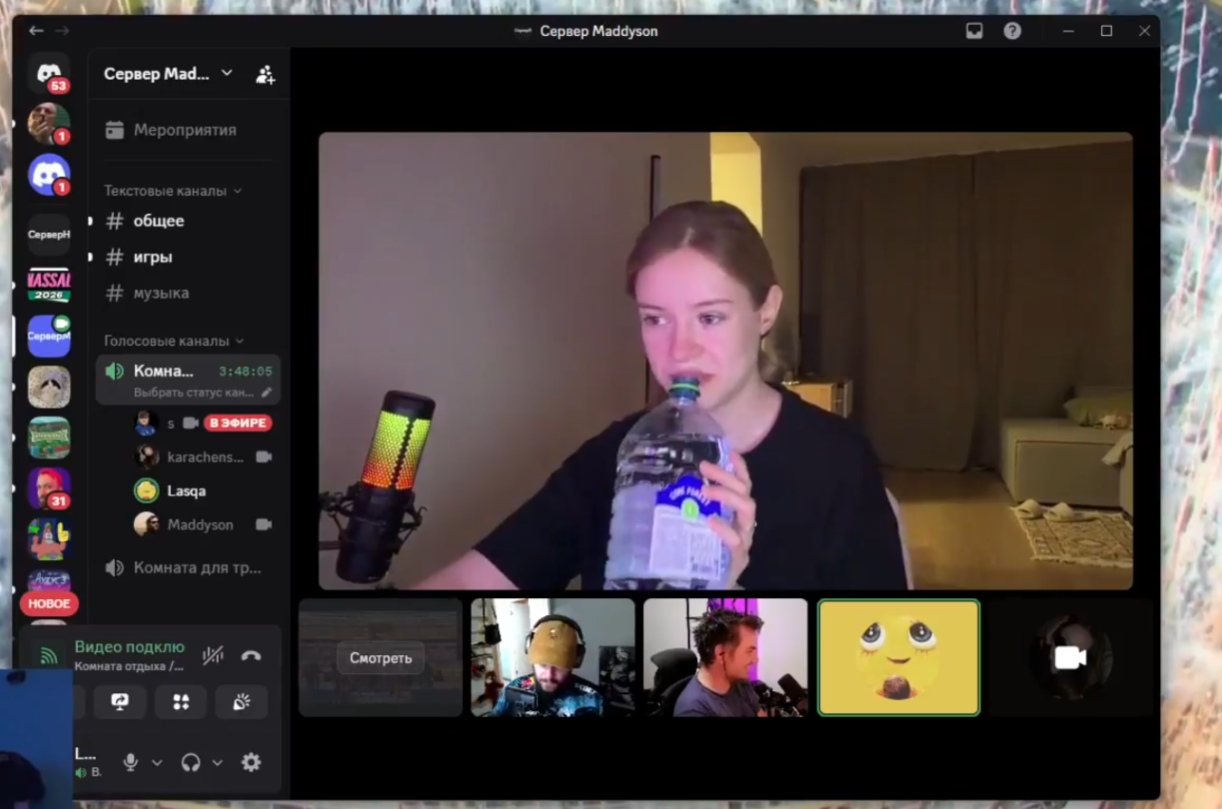Click the В ЭФИРЕ live badge

238,422
